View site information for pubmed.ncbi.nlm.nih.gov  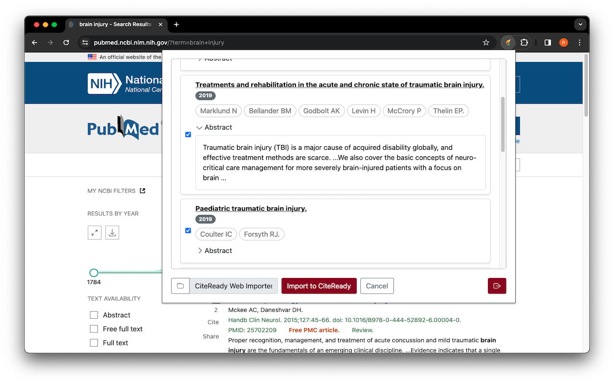pos(85,43)
